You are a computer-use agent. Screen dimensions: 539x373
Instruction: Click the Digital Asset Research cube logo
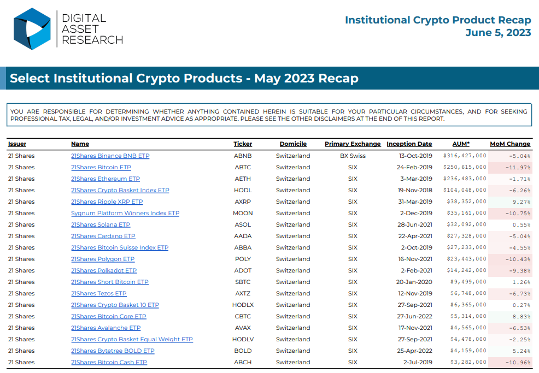(32, 29)
